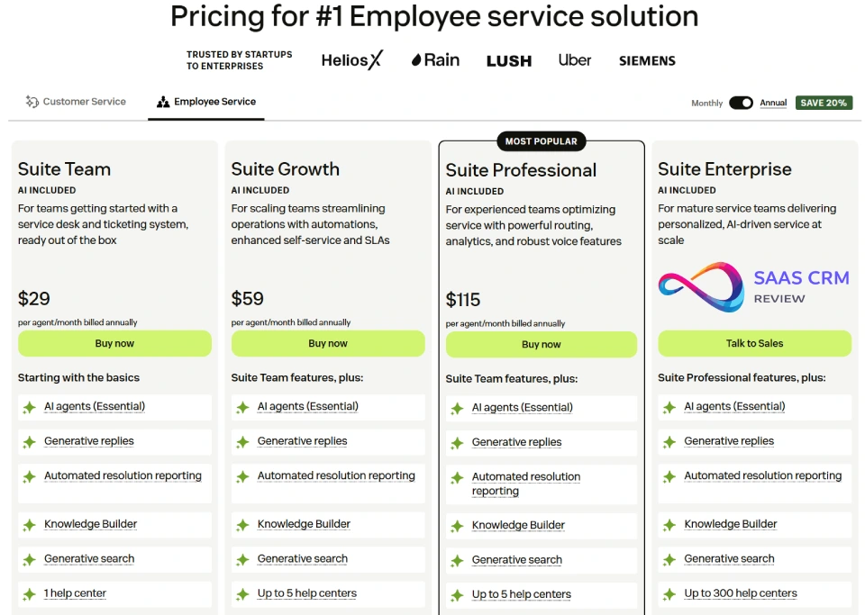The height and width of the screenshot is (615, 865).
Task: Toggle the Monthly/Annual billing switch
Action: coord(741,103)
